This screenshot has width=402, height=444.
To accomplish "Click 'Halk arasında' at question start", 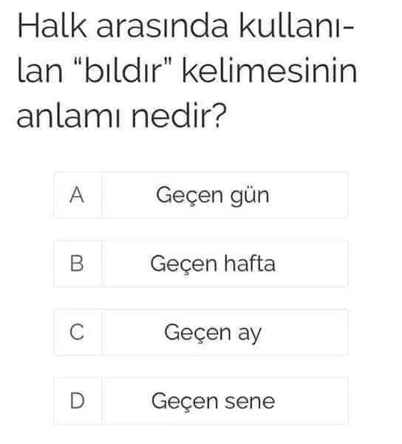I will [123, 26].
